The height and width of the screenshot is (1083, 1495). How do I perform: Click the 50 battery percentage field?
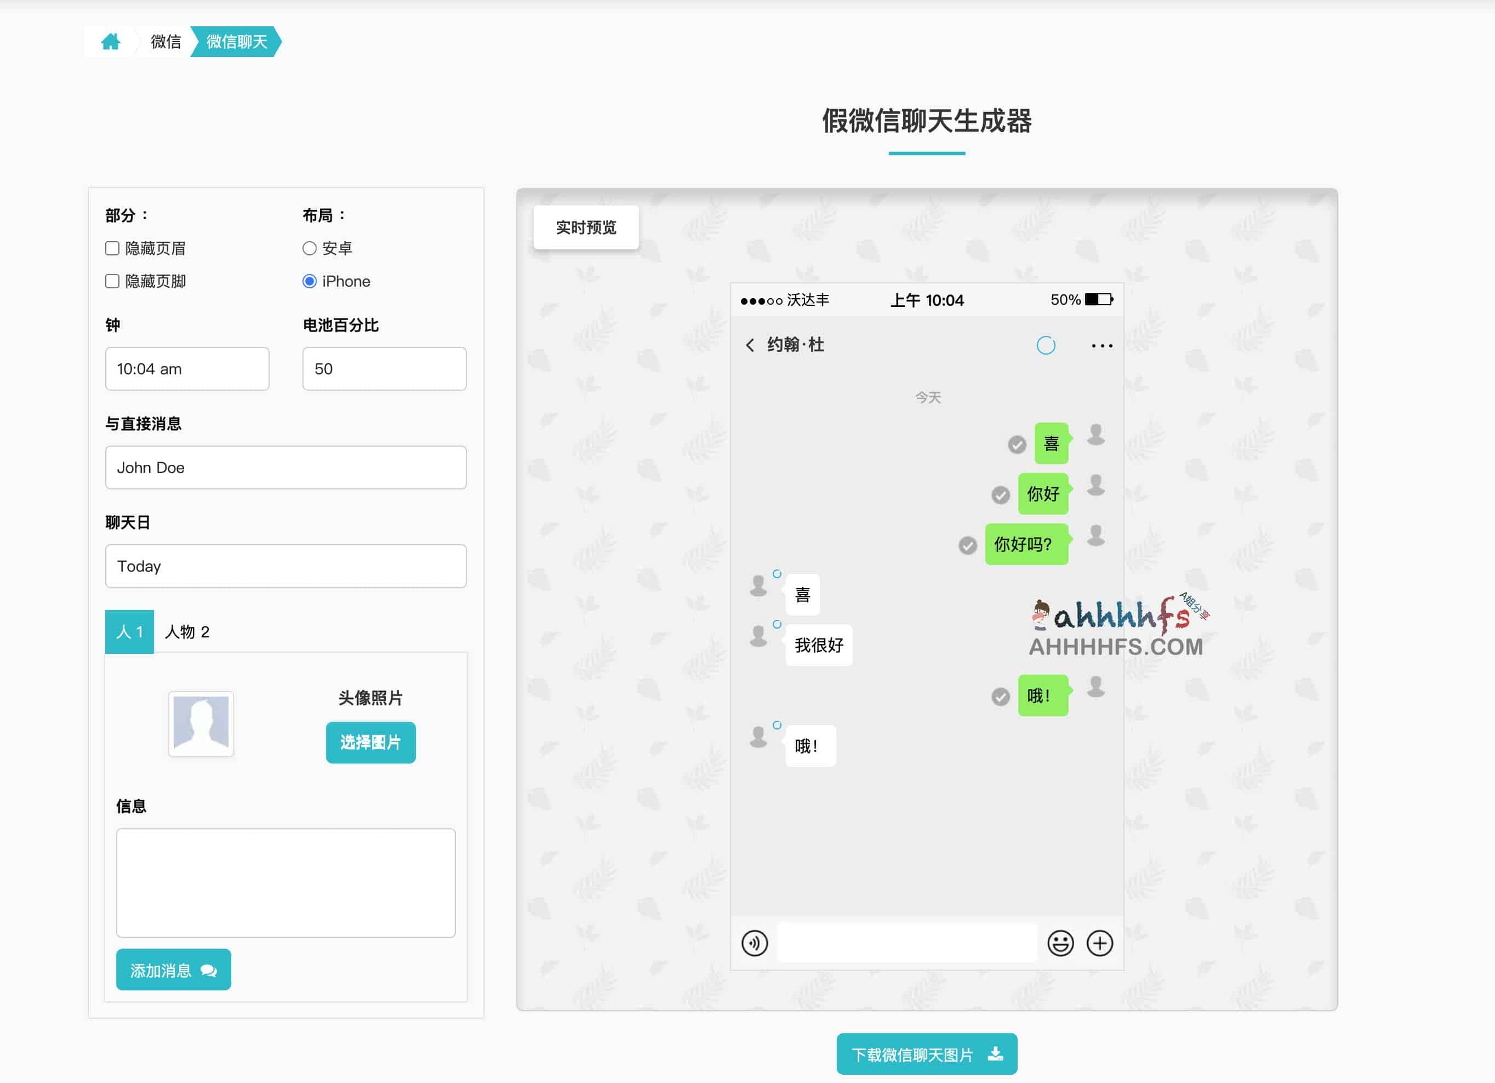tap(384, 368)
